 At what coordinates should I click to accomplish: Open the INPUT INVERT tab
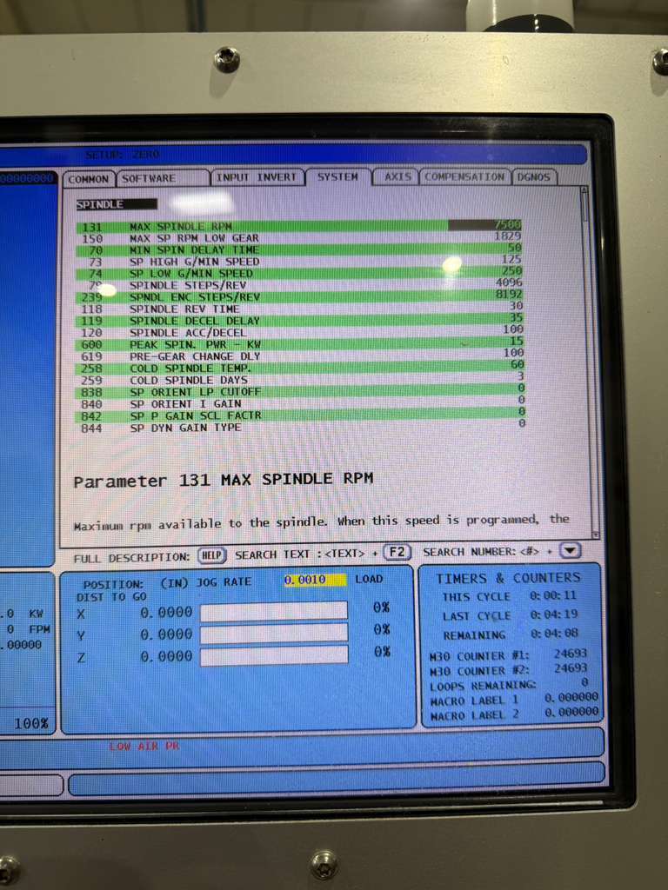click(x=257, y=177)
